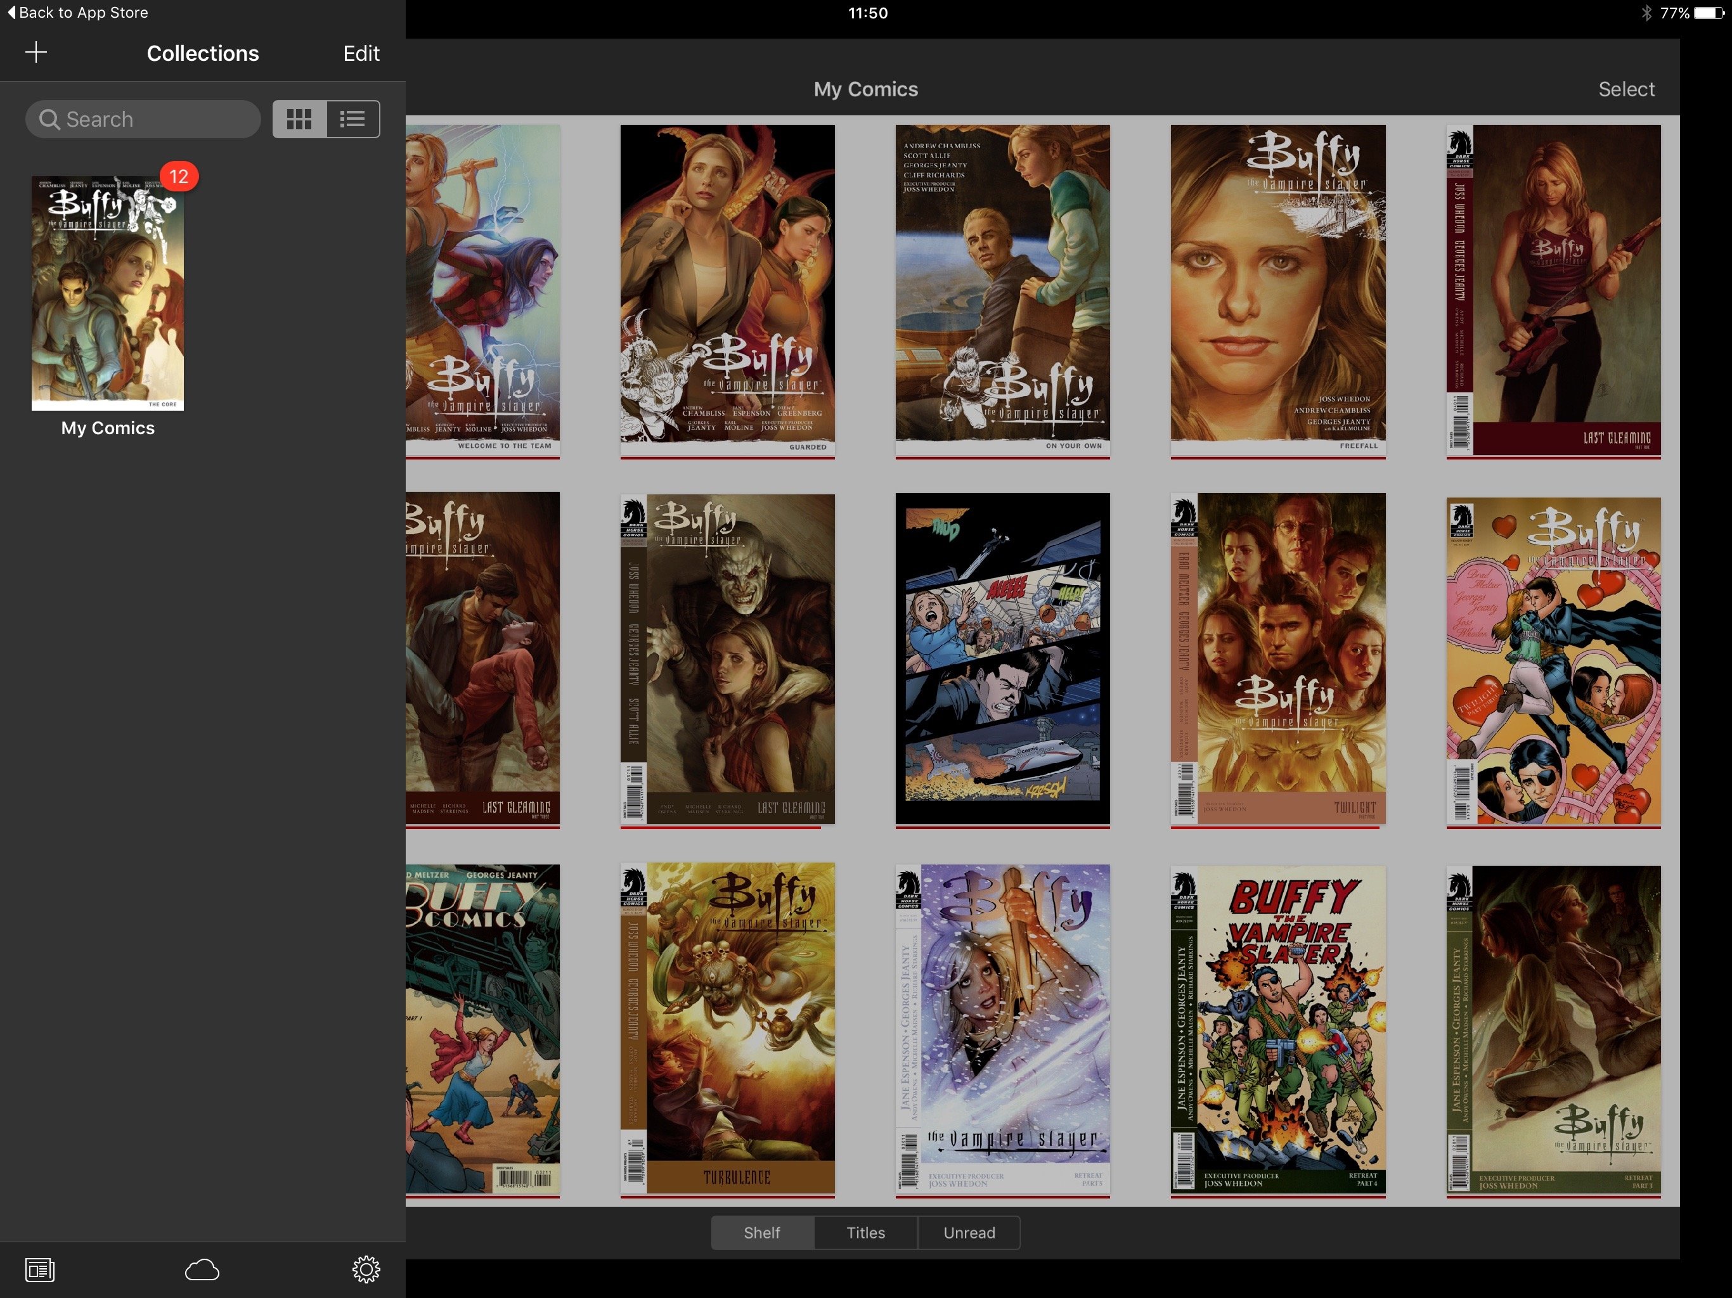The width and height of the screenshot is (1732, 1298).
Task: Open Last Gleaming cover with a man carrying a woman
Action: (x=482, y=659)
